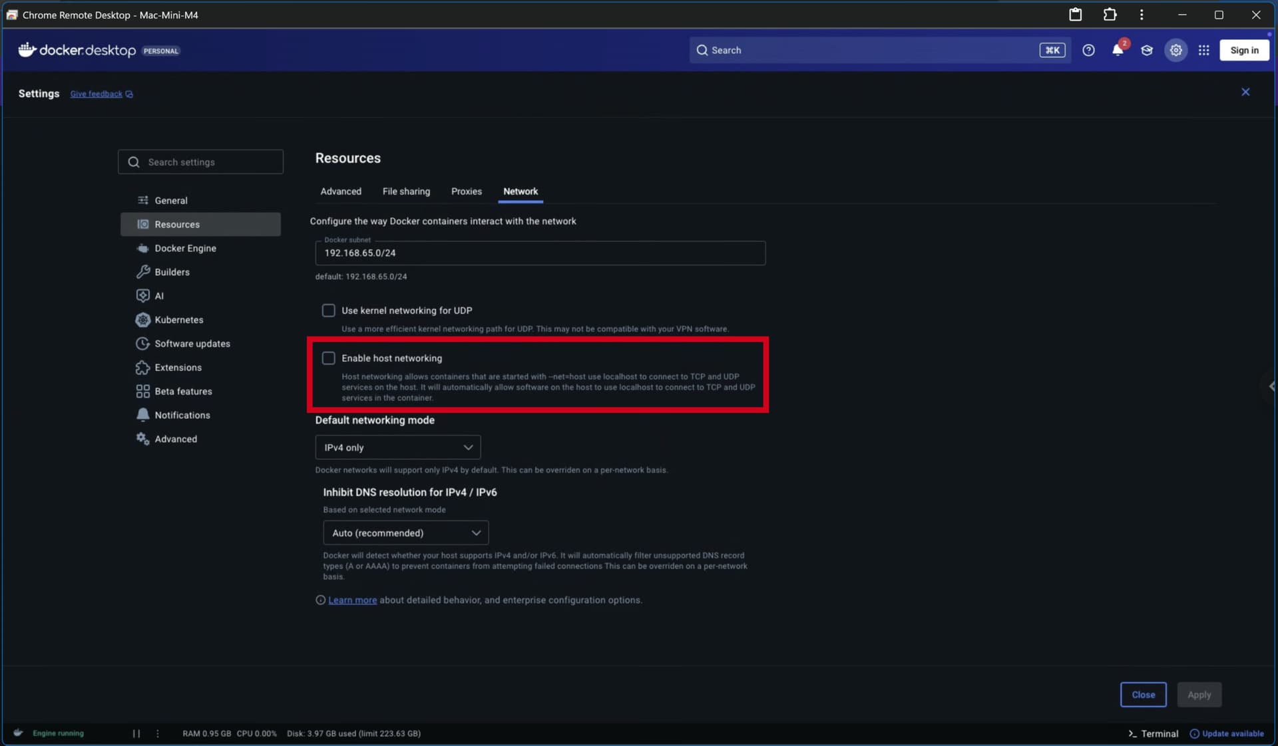Viewport: 1278px width, 746px height.
Task: Open the notifications bell icon
Action: [1118, 51]
